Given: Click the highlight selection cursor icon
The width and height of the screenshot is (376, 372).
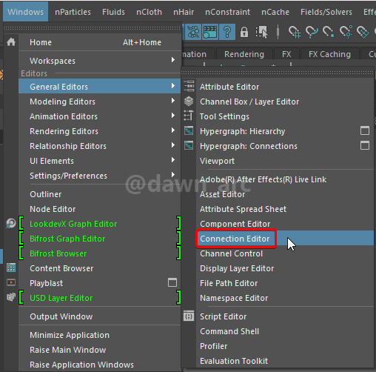Looking at the screenshot, I should (x=261, y=32).
